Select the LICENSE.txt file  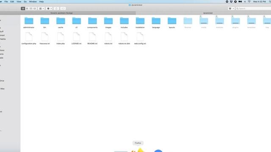pyautogui.click(x=77, y=37)
